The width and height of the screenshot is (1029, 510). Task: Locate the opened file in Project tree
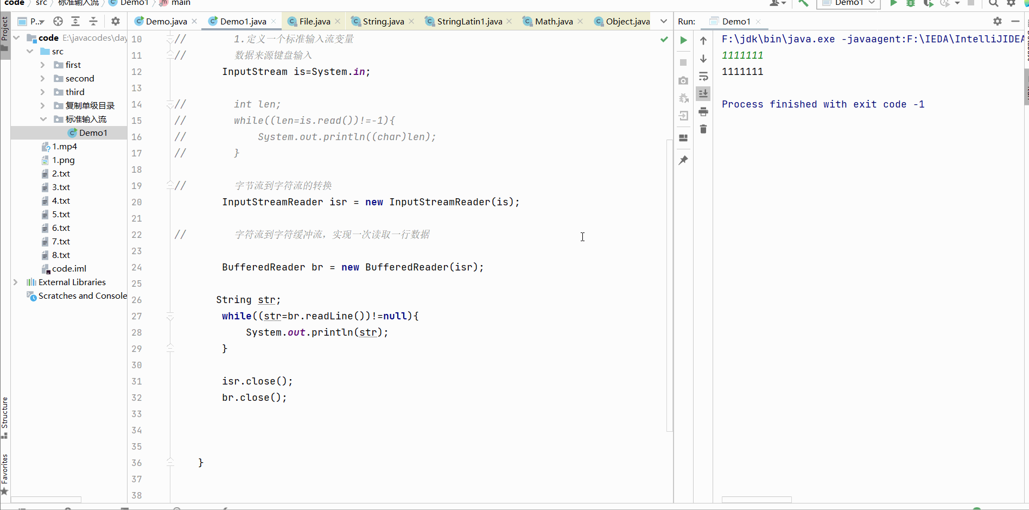tap(58, 21)
